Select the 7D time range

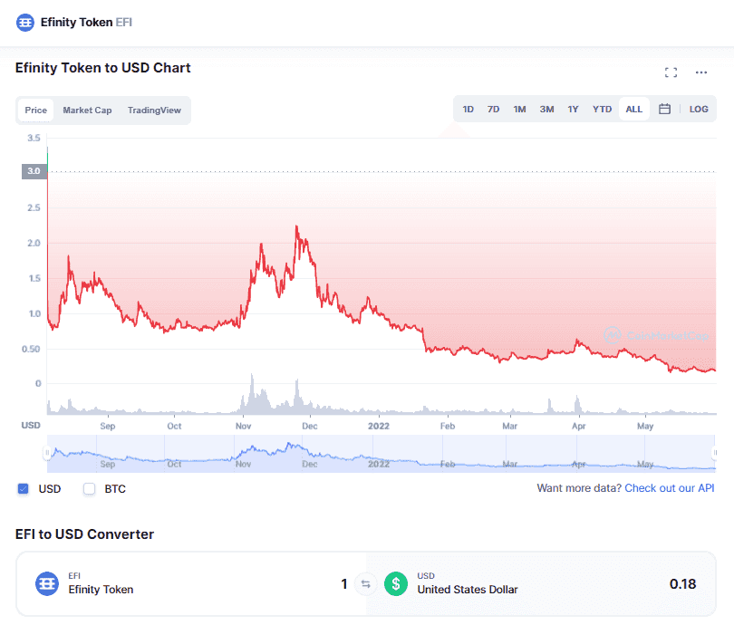pyautogui.click(x=493, y=109)
